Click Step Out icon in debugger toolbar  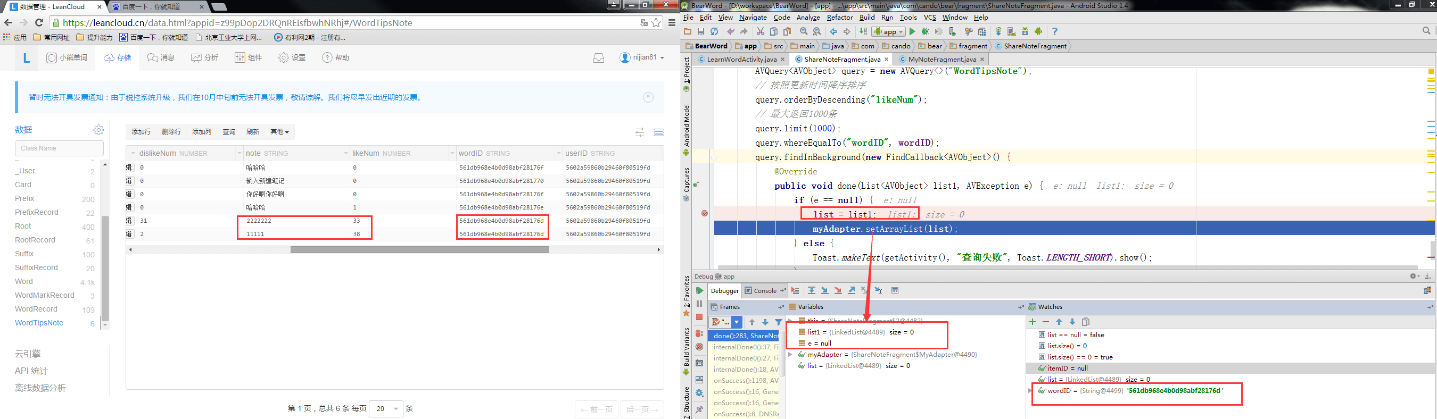click(852, 291)
